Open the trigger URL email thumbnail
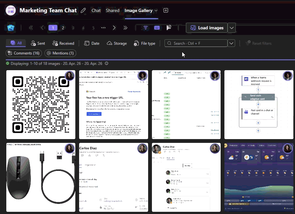Image resolution: width=295 pixels, height=214 pixels. pos(113,105)
